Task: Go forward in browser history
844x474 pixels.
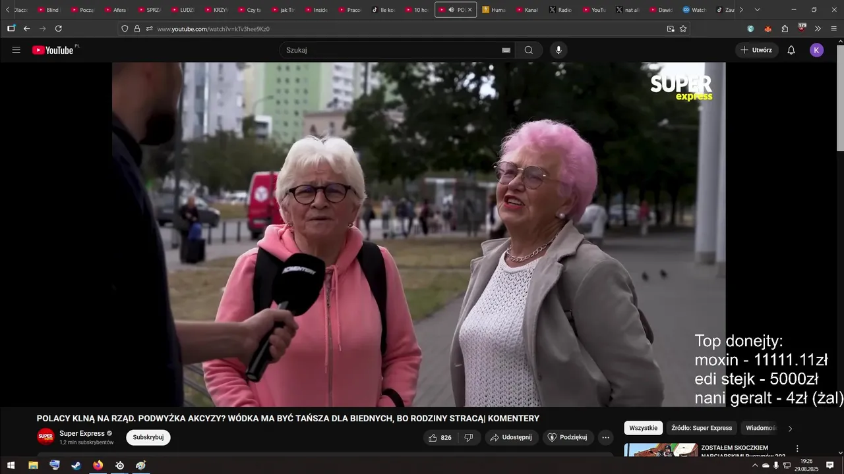Action: pyautogui.click(x=42, y=28)
